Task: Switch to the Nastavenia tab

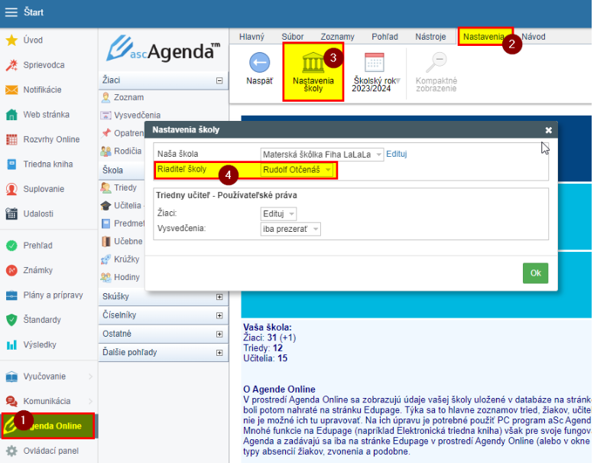Action: (484, 37)
